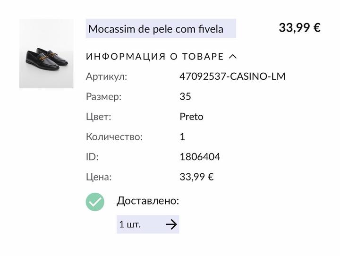Click the green delivered checkmark icon

coord(95,202)
